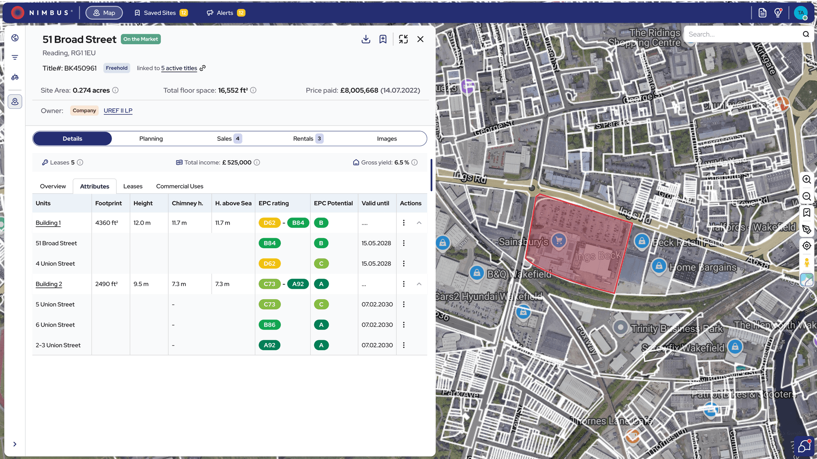817x459 pixels.
Task: Click the locate target icon on the map
Action: [x=807, y=246]
